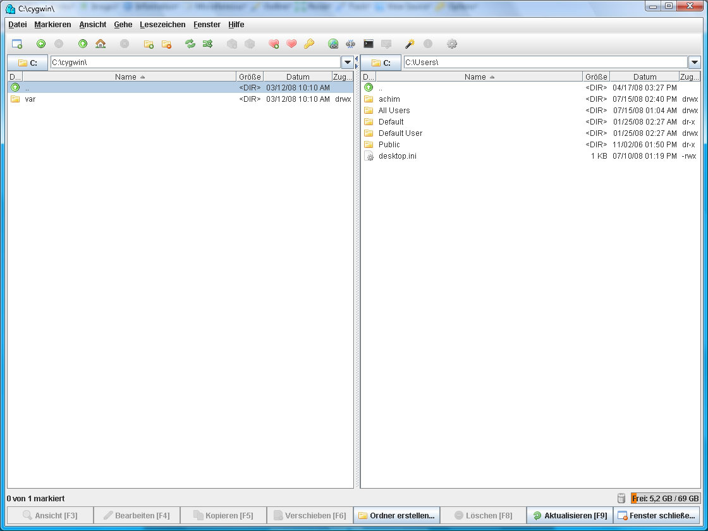Open credentials editor via key icon

[309, 44]
